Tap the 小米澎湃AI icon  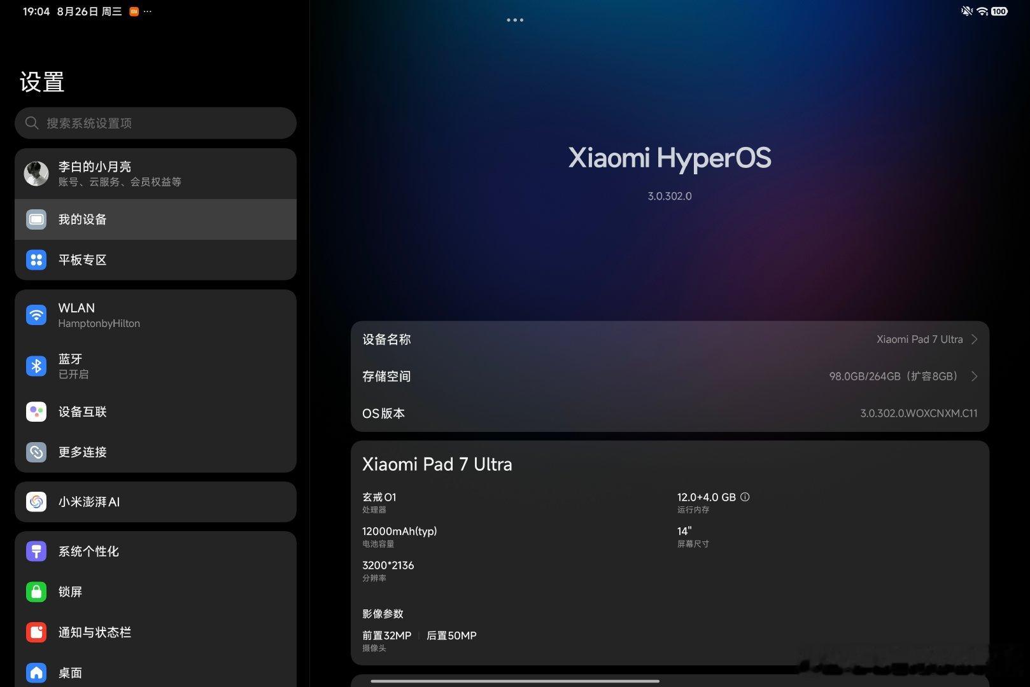tap(36, 502)
